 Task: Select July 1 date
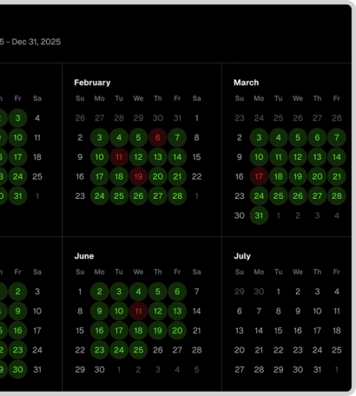point(279,292)
